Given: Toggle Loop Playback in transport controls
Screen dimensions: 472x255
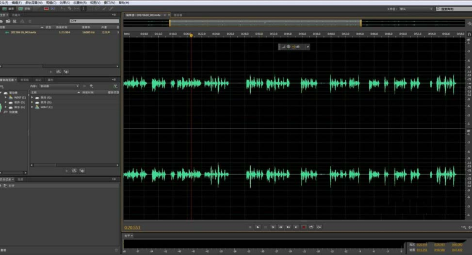Looking at the screenshot, I should click(x=311, y=227).
